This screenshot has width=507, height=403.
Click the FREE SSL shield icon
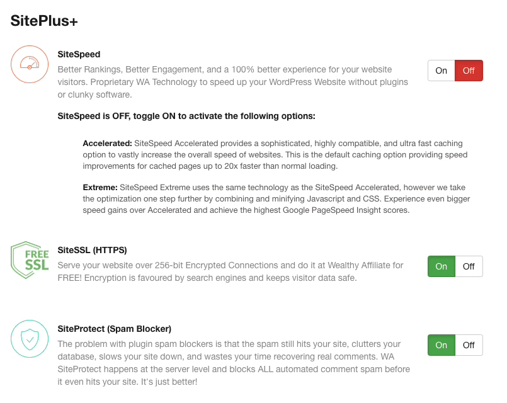[30, 260]
